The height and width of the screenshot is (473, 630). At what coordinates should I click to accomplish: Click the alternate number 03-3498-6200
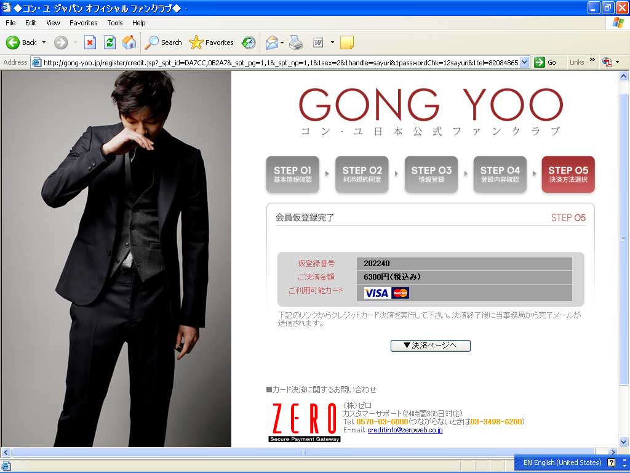tap(496, 421)
